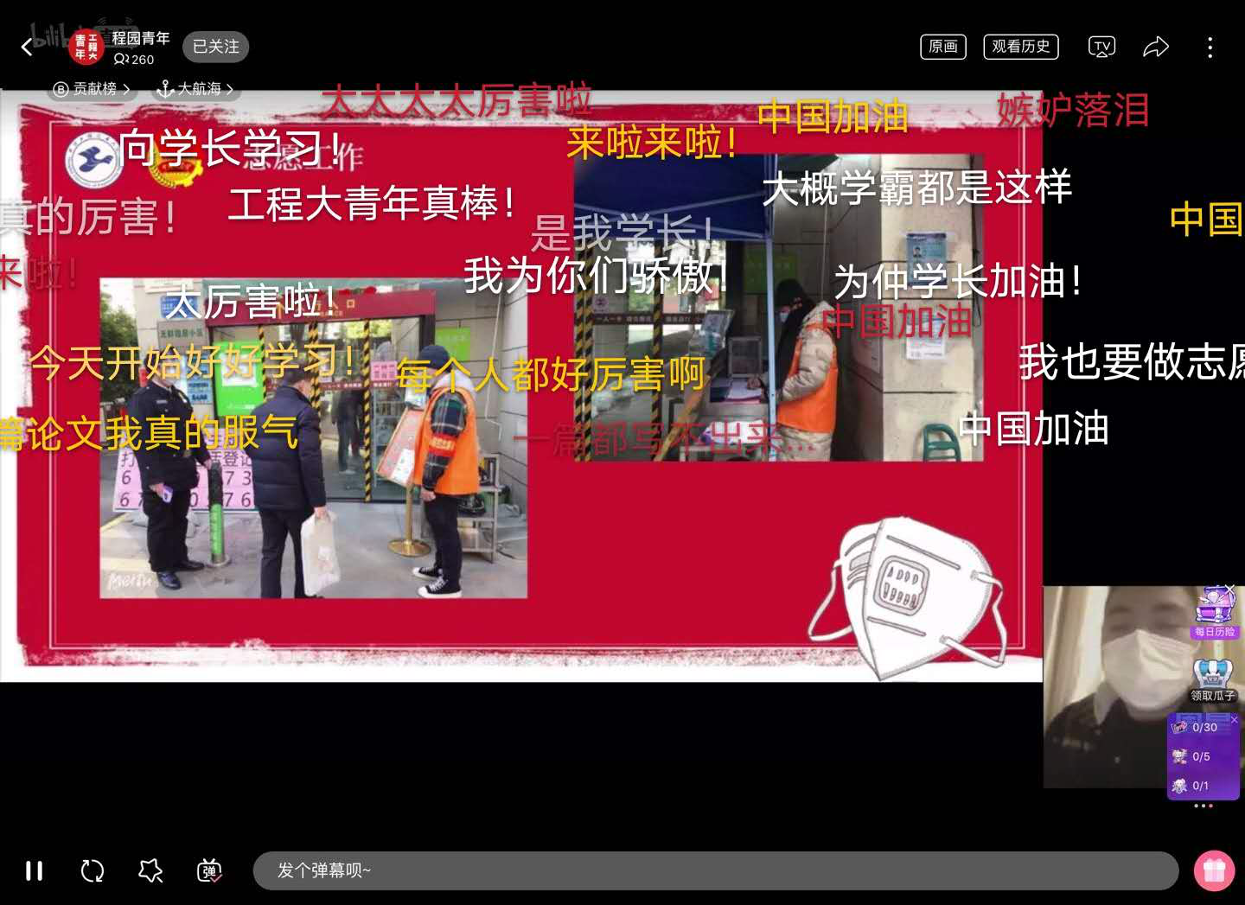Toggle the 已关注 follow button
1245x905 pixels.
[x=215, y=47]
